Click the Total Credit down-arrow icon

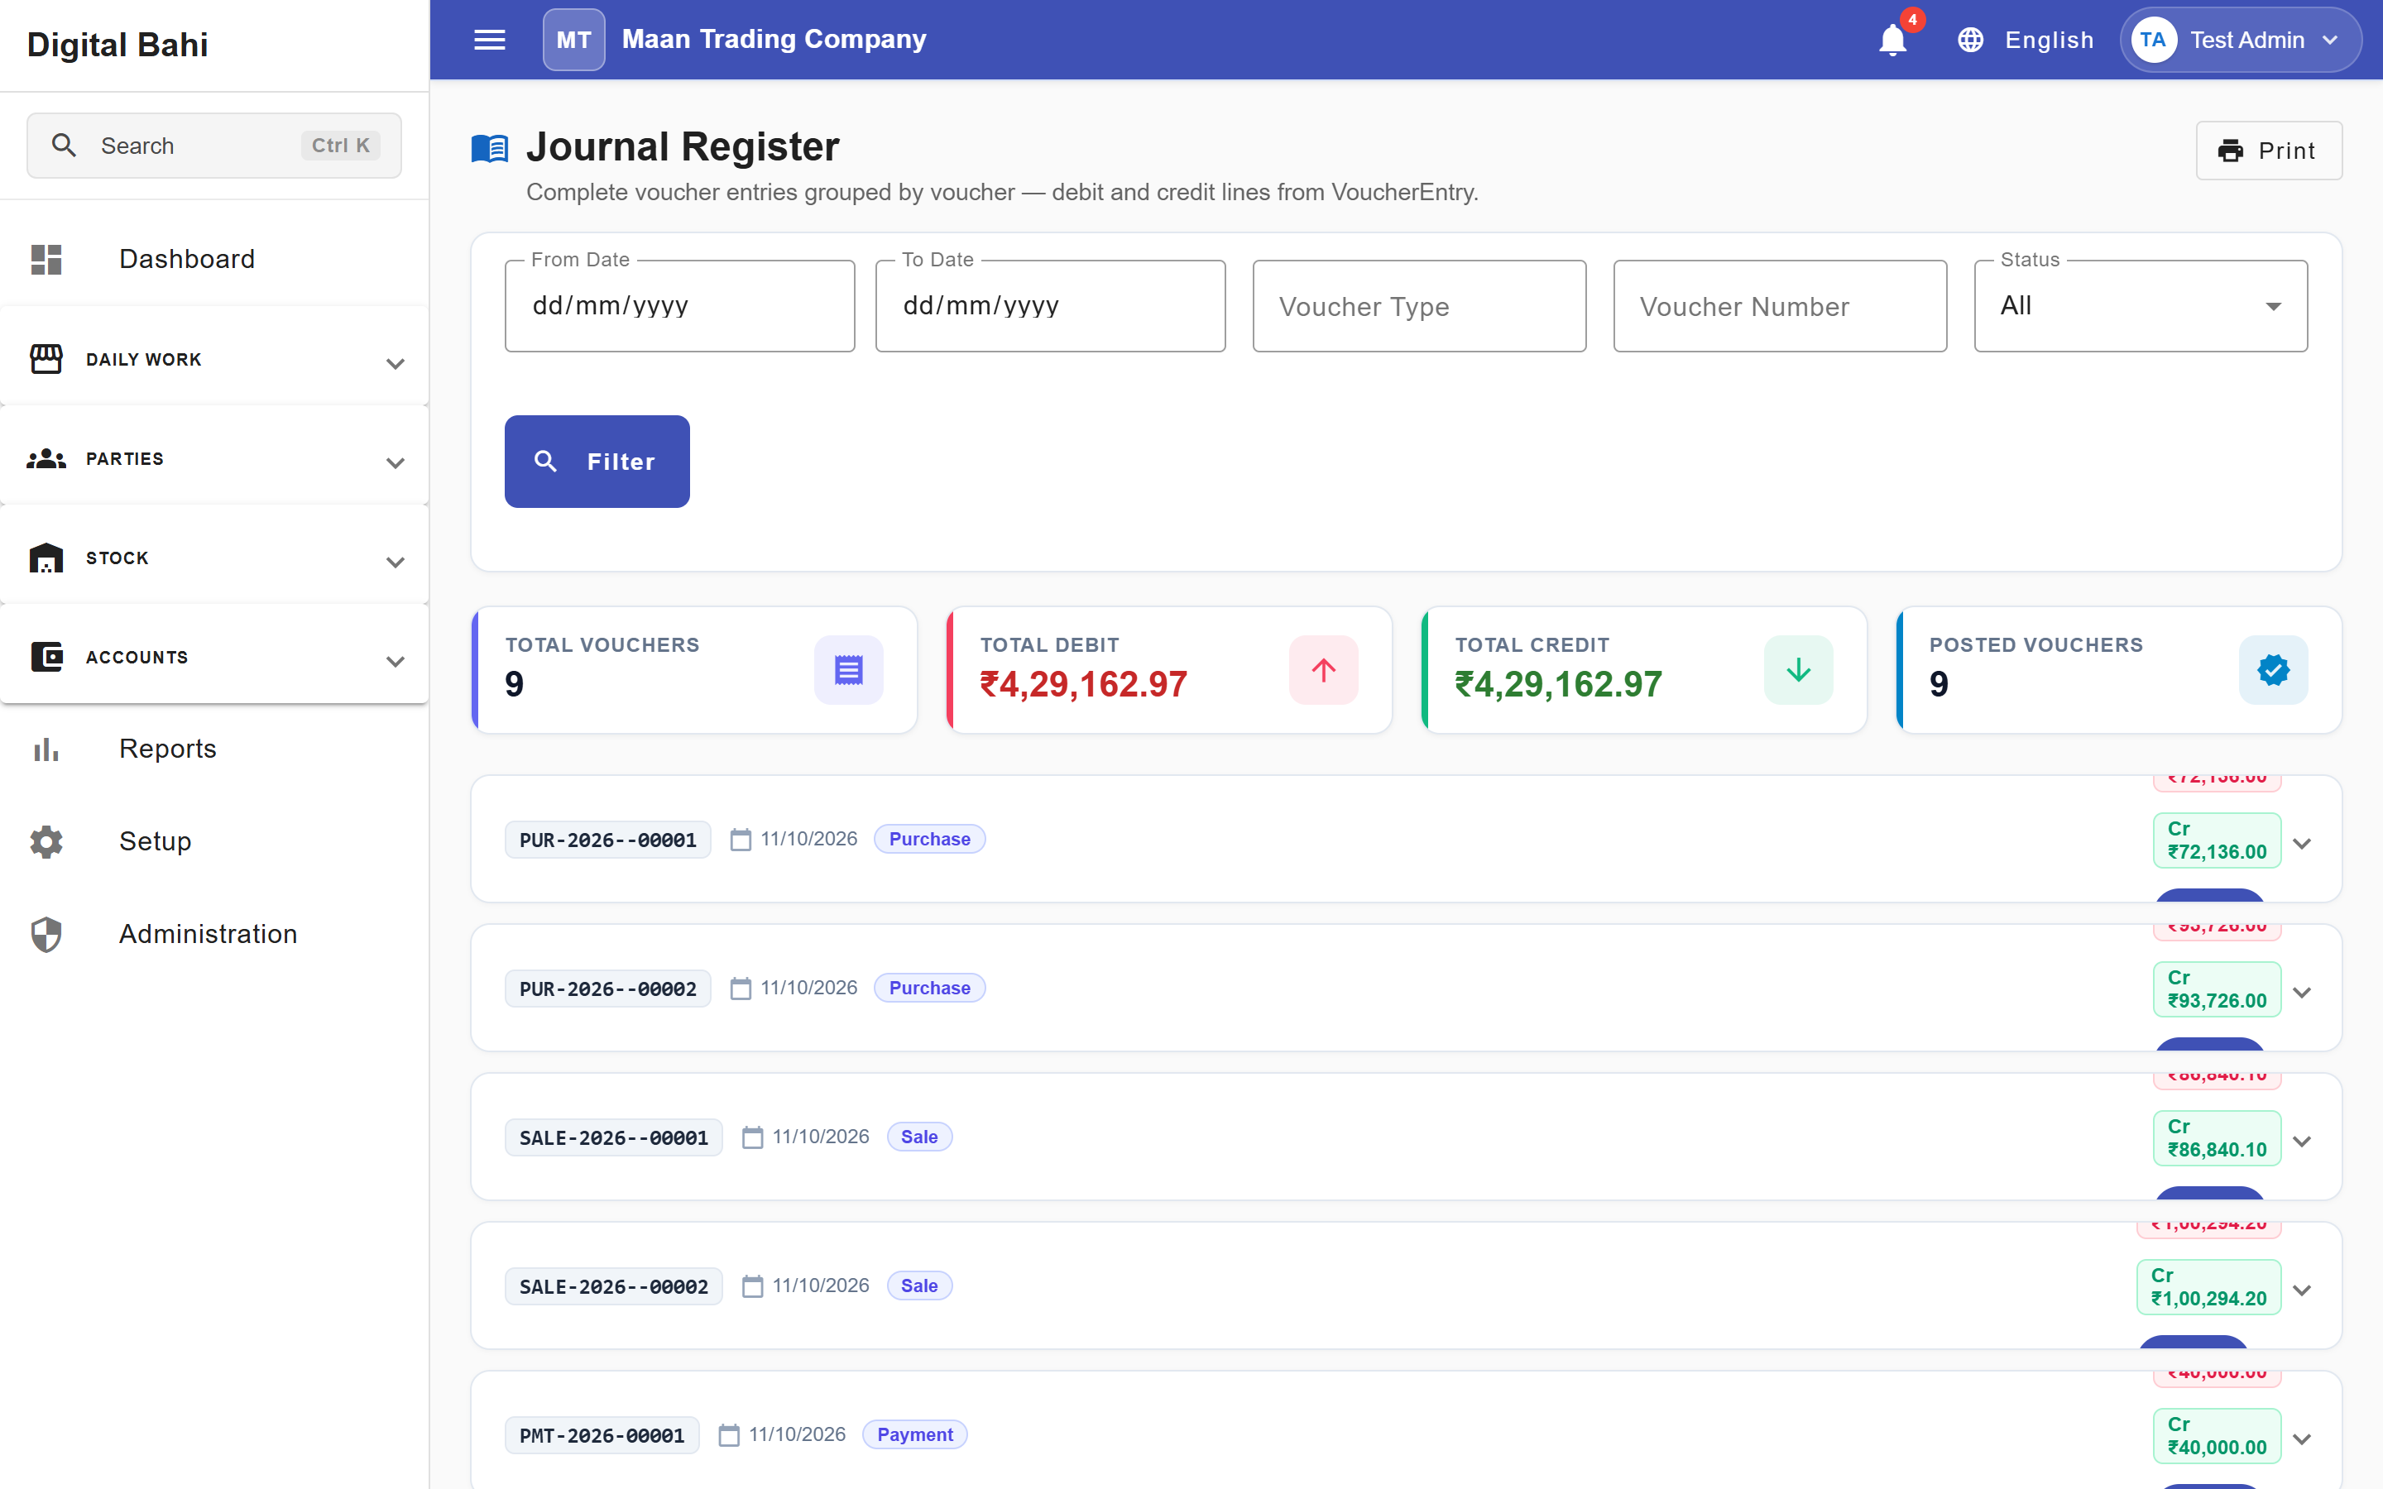pos(1798,670)
